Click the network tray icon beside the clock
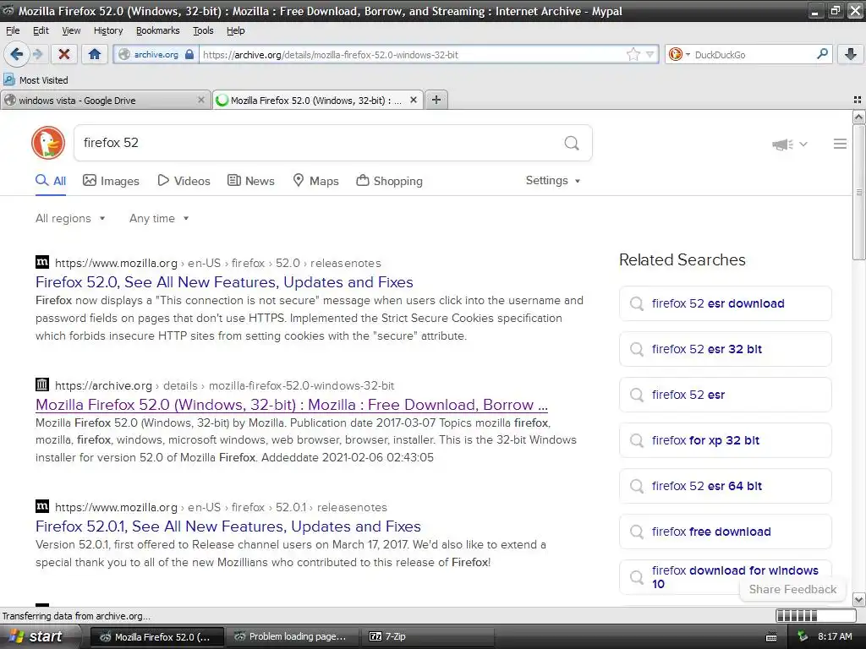Image resolution: width=866 pixels, height=649 pixels. (803, 636)
